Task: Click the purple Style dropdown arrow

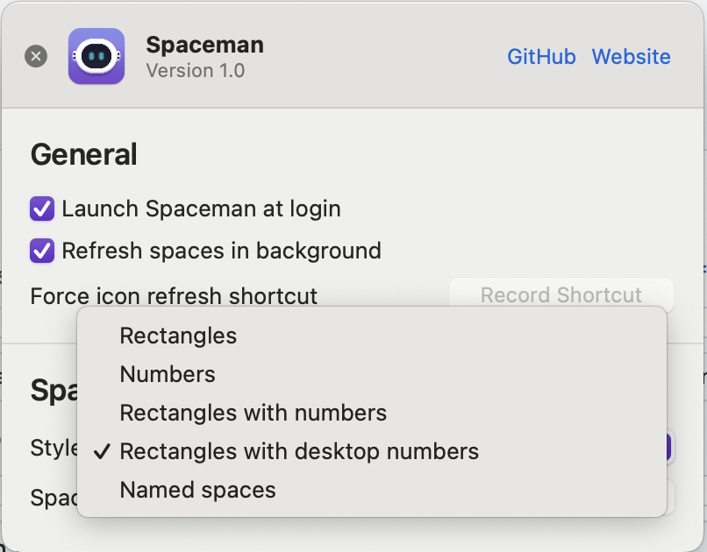Action: coord(668,448)
